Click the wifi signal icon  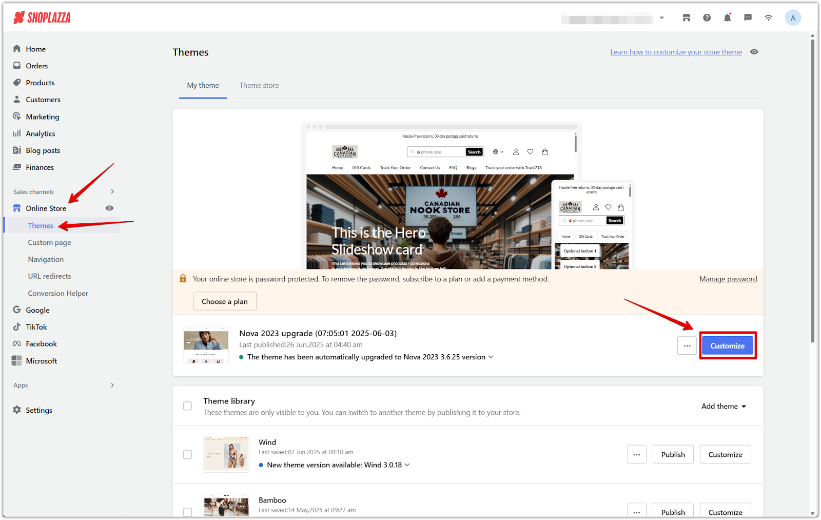(x=769, y=18)
